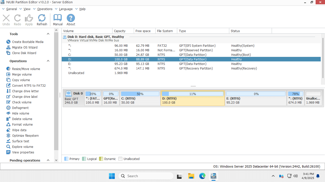Screen dimensions: 325x182
Task: Select the C: volume row in list
Action: coord(70,55)
